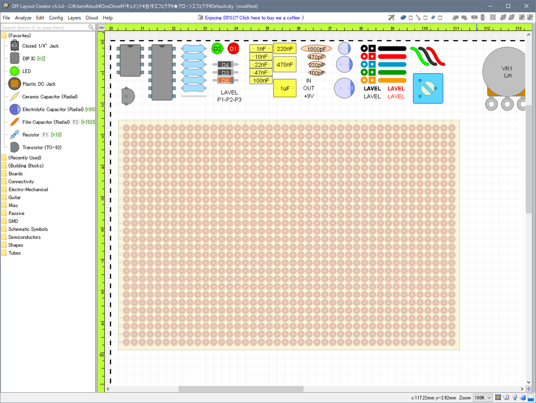
Task: Select the 1uF yellow capacitor on canvas
Action: click(285, 88)
